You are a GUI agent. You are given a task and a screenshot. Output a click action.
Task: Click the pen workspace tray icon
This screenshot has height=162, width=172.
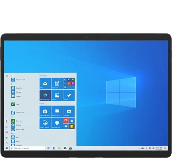153,148
